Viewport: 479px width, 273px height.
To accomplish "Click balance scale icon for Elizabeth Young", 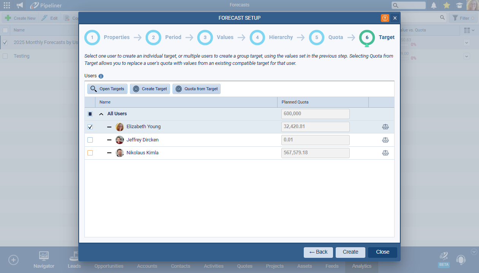I will tap(385, 127).
